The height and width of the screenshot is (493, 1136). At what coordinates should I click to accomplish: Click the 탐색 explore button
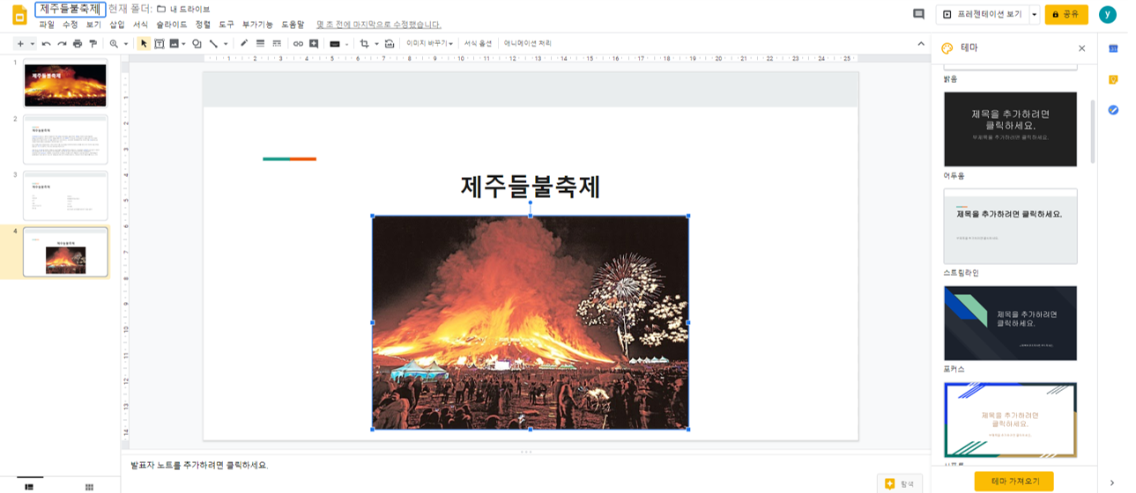tap(900, 483)
